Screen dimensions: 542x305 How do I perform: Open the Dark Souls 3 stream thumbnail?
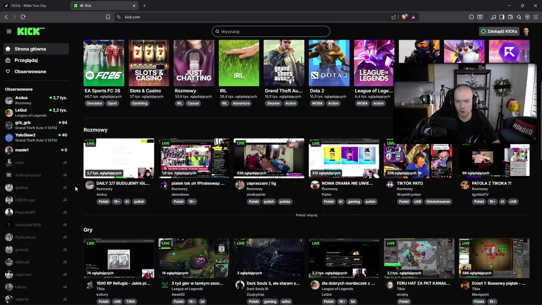269,258
